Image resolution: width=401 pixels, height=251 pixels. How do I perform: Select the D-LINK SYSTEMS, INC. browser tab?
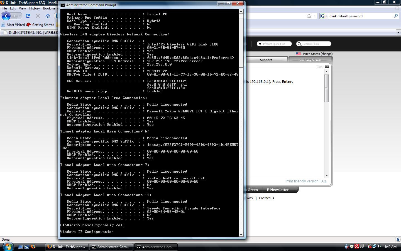30,33
